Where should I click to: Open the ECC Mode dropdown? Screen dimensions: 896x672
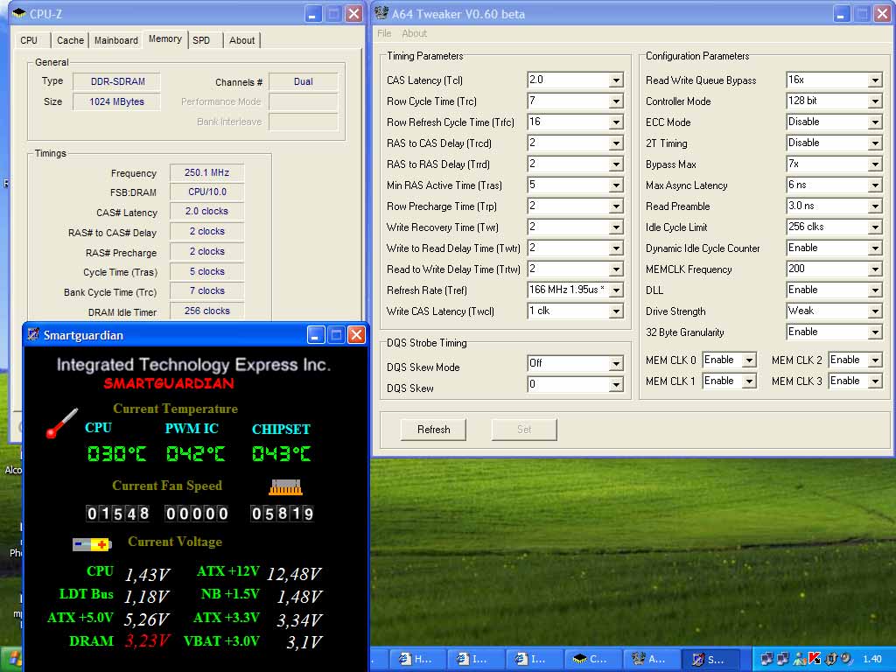tap(875, 122)
